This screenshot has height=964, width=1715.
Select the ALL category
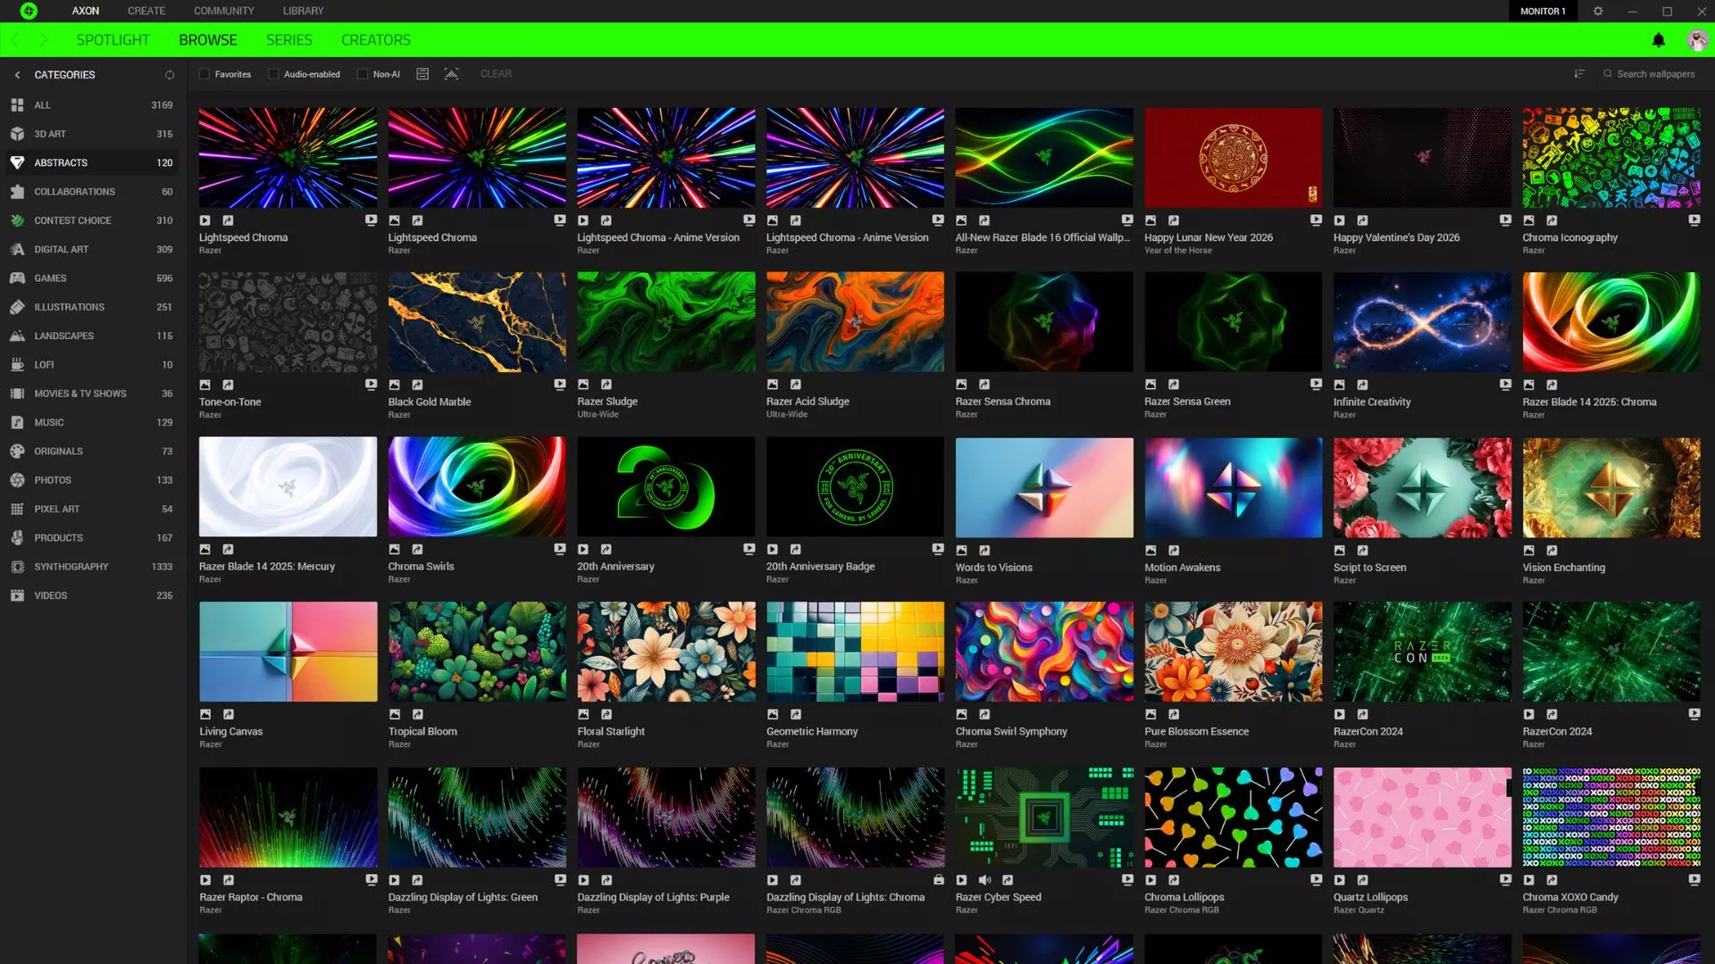pyautogui.click(x=91, y=105)
